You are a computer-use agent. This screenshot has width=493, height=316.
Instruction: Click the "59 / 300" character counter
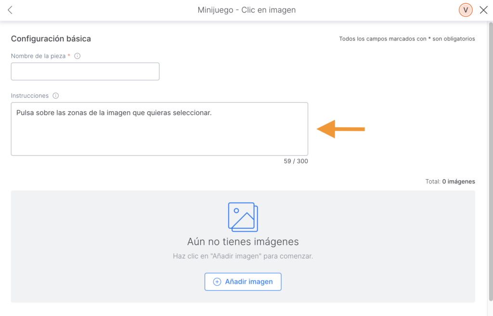click(296, 161)
